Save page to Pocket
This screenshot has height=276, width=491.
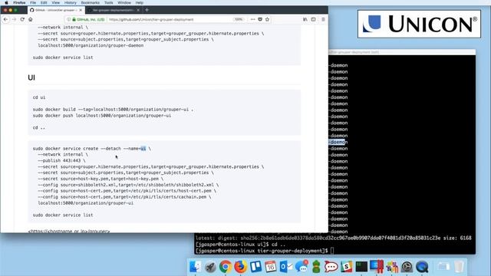pos(260,19)
